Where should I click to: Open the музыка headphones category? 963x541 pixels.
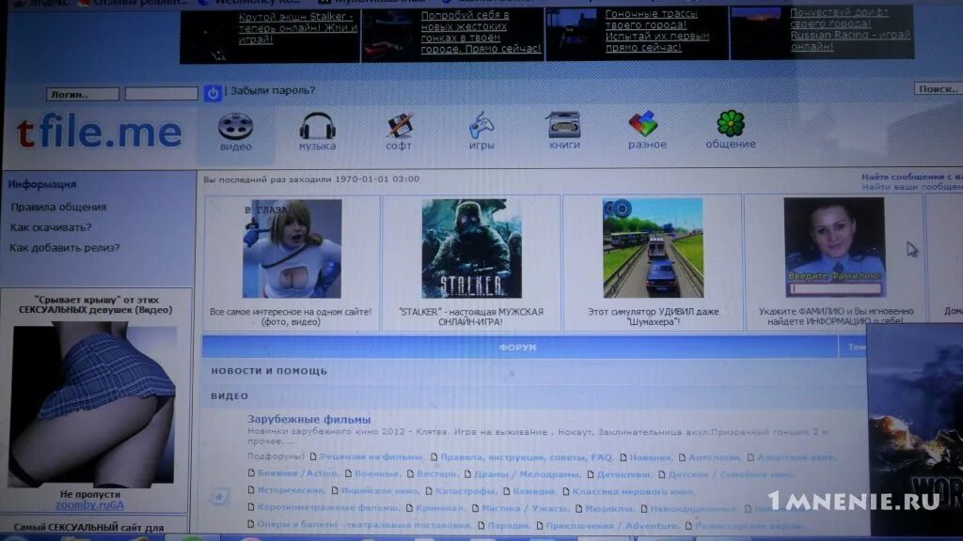(x=317, y=131)
